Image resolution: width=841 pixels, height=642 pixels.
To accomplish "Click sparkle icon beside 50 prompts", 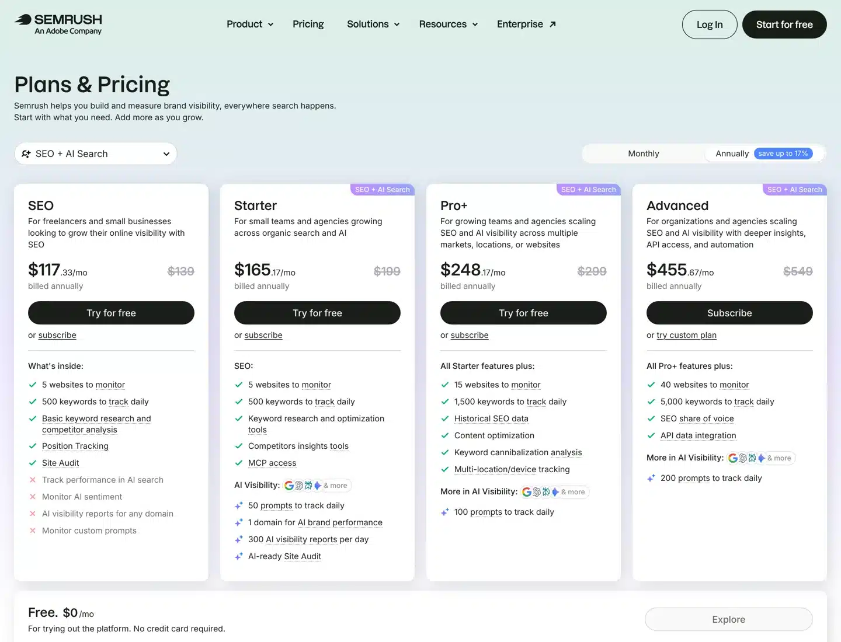I will pos(239,505).
